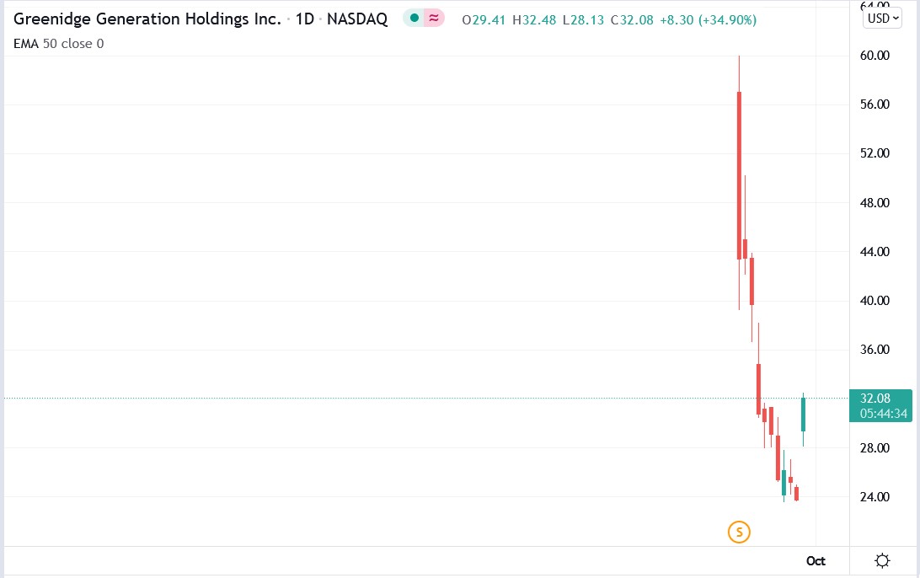Click the 24.00 price scale label
The width and height of the screenshot is (920, 578).
[x=875, y=496]
